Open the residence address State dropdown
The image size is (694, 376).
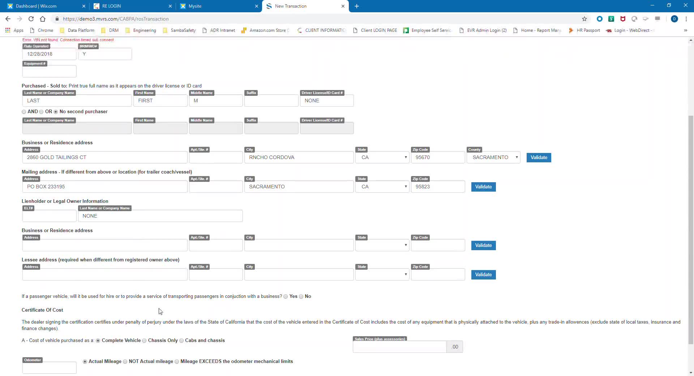[x=382, y=157]
